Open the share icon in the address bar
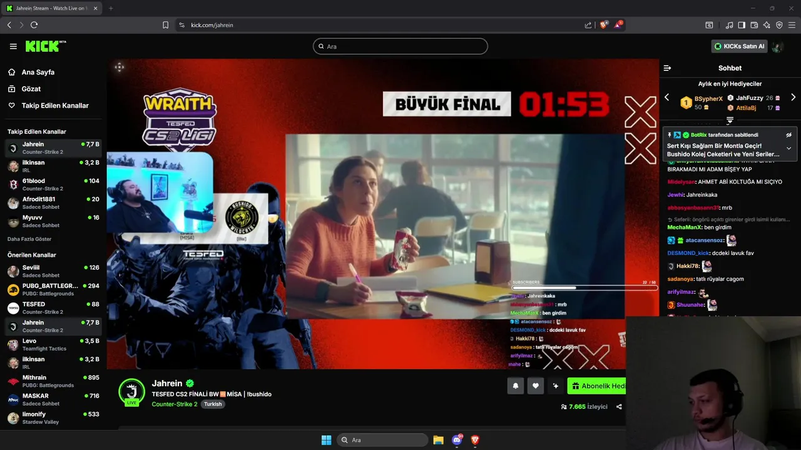The width and height of the screenshot is (801, 450). click(x=588, y=25)
